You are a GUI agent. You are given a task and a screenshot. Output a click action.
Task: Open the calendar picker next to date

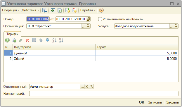(88, 19)
